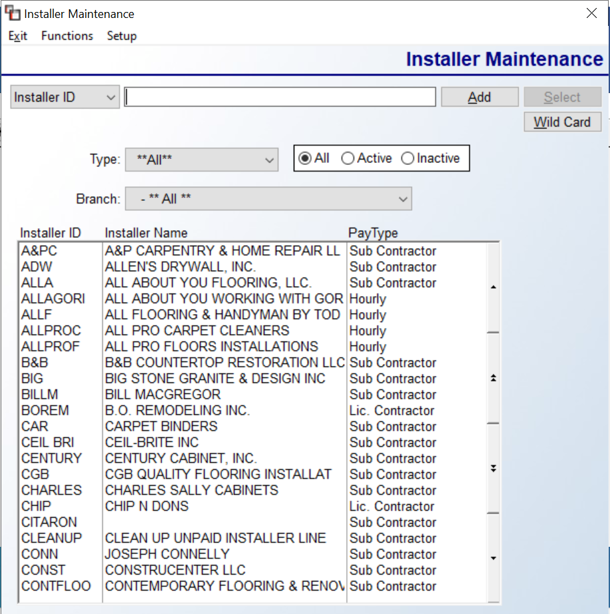Select the ALLF installer row

[253, 315]
